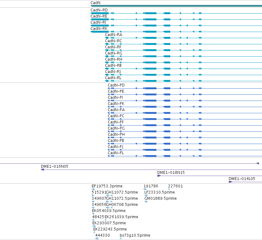Select the CadN gene span bar
Viewport: 262px width, 240px height.
[176, 6]
